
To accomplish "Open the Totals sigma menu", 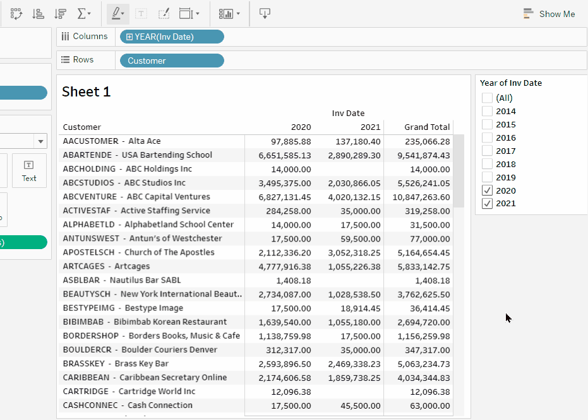I will 83,13.
